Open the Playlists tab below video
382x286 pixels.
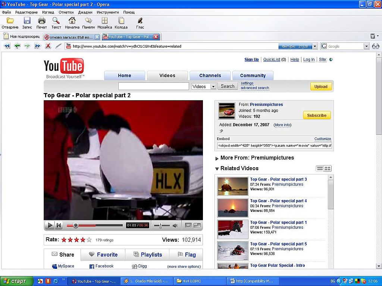(147, 255)
